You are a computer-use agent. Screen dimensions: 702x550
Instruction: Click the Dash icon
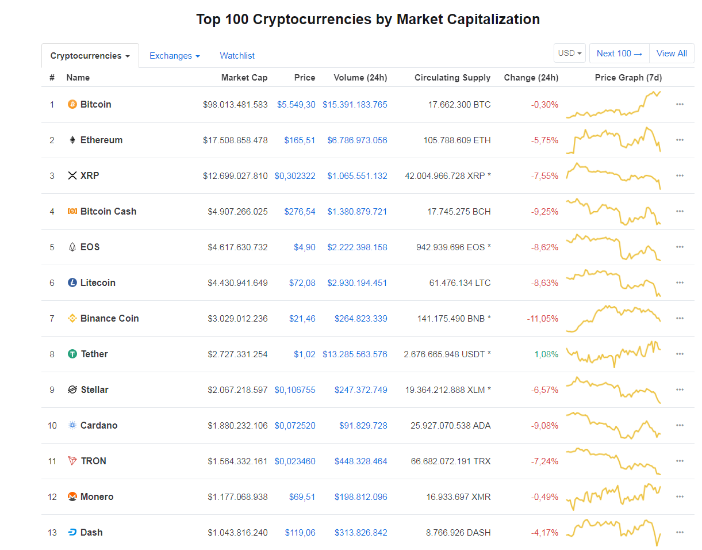point(71,532)
